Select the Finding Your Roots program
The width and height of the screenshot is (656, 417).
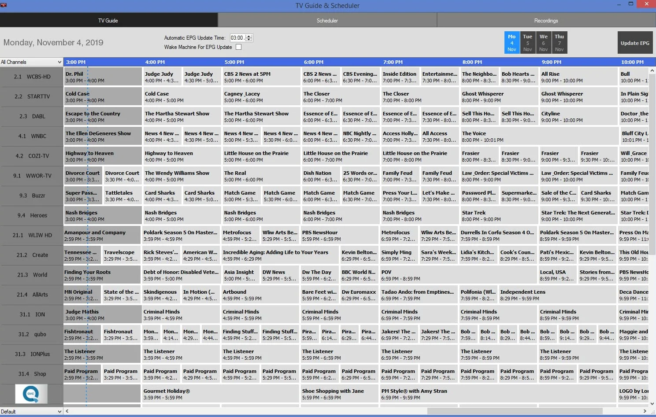[x=102, y=275]
